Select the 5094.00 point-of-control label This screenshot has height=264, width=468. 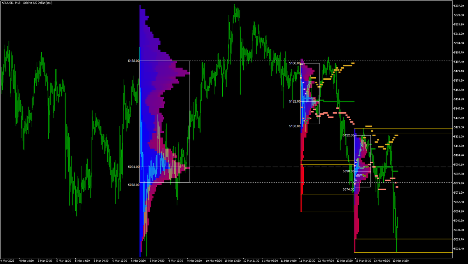click(133, 167)
